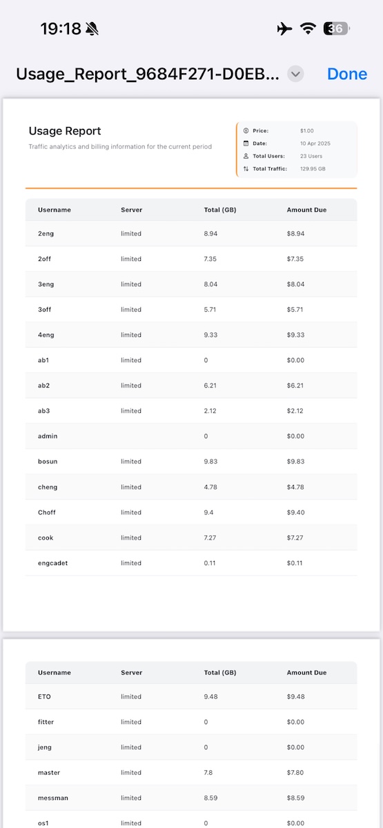Image resolution: width=383 pixels, height=828 pixels.
Task: Tap the silent mode bell icon
Action: (x=92, y=29)
